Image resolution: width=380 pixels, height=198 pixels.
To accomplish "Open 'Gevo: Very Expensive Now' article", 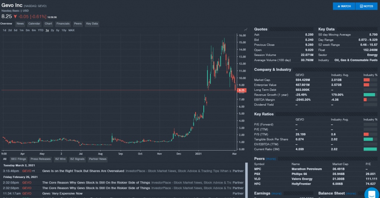I will click(62, 194).
